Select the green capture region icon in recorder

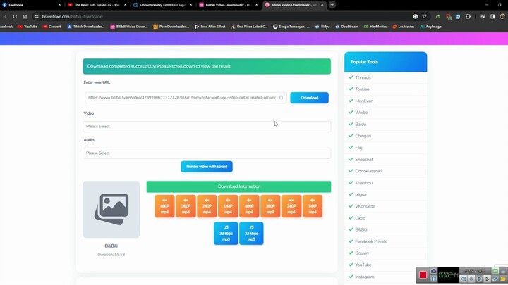[495, 271]
